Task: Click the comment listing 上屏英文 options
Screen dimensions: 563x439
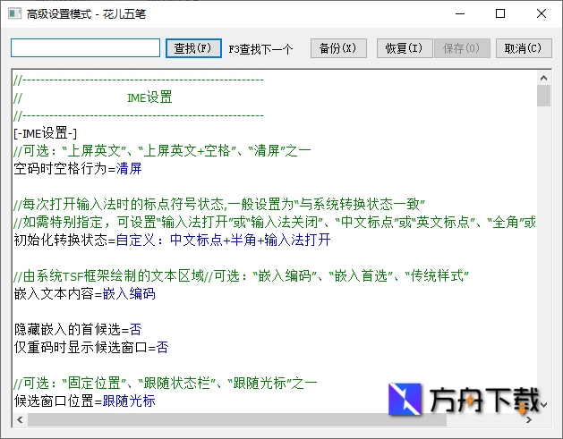Action: [162, 150]
